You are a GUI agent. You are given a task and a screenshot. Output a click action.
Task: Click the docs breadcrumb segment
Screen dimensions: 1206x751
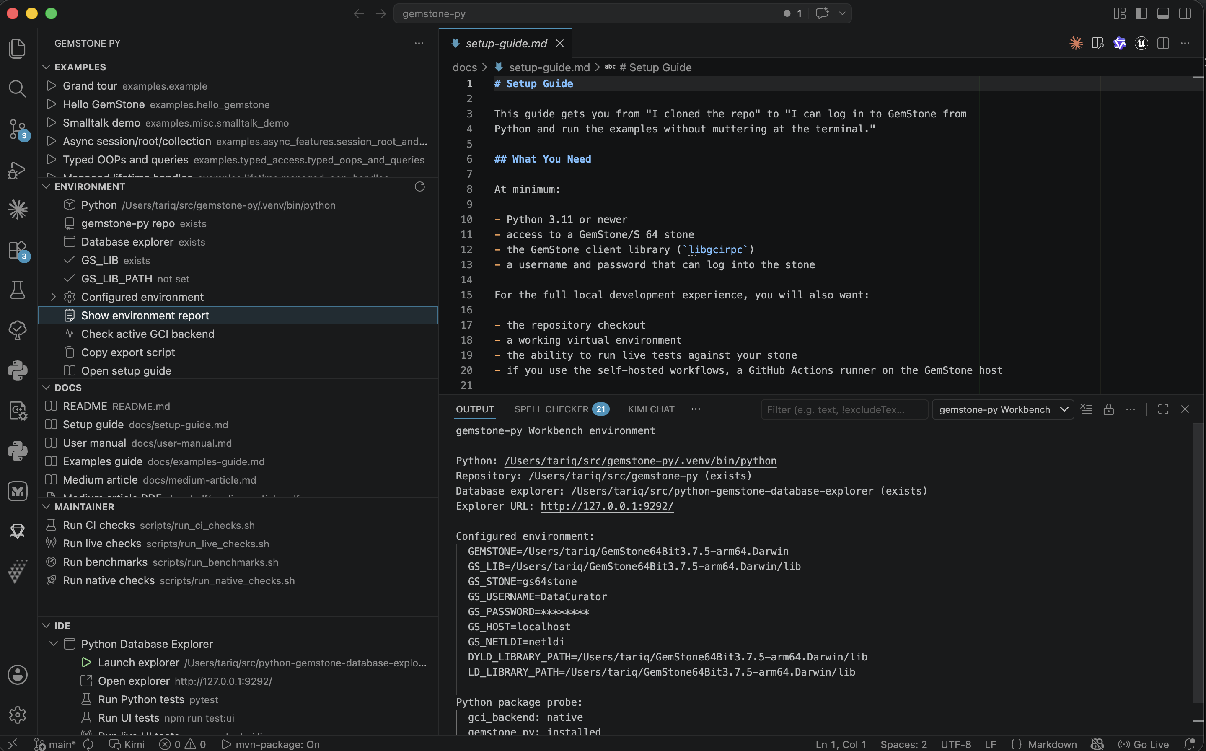(464, 67)
